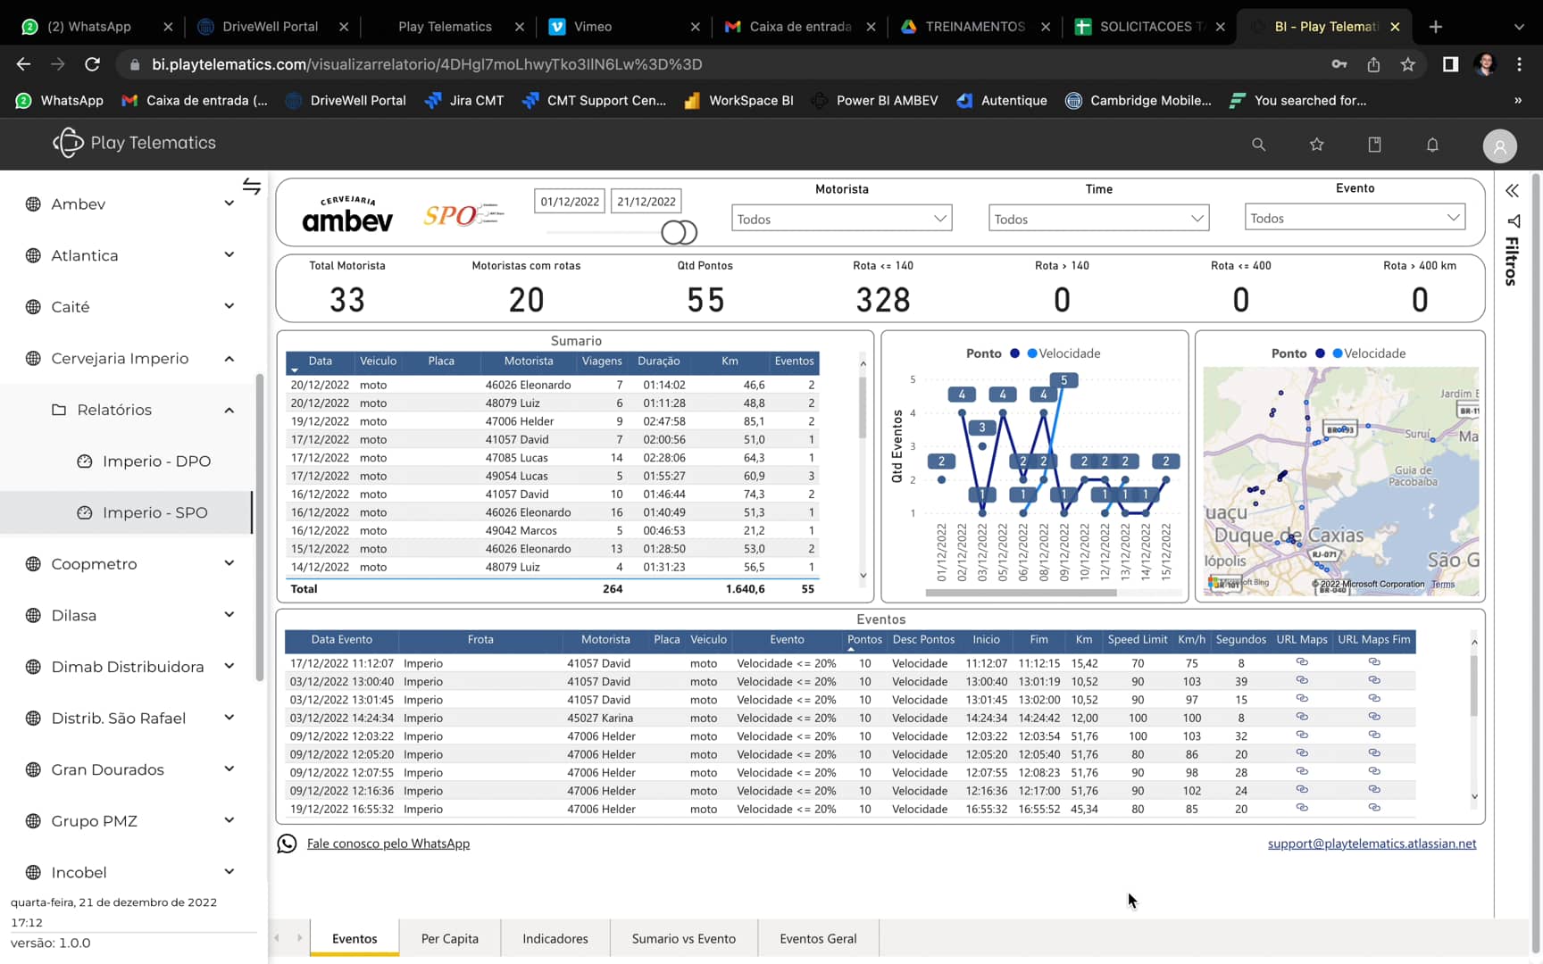Click the password key icon in address bar

[1339, 64]
